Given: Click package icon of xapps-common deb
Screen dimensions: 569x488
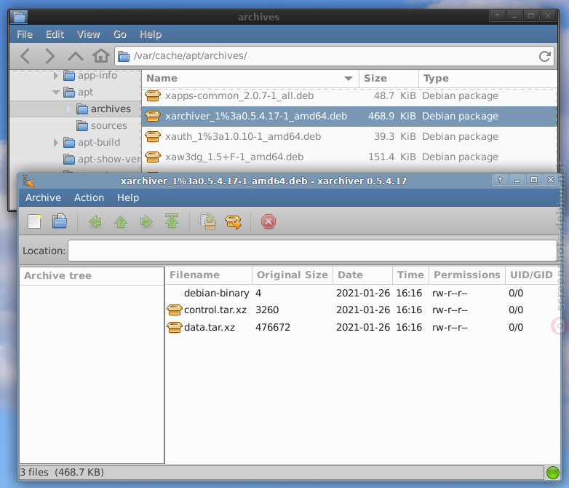Looking at the screenshot, I should (153, 96).
